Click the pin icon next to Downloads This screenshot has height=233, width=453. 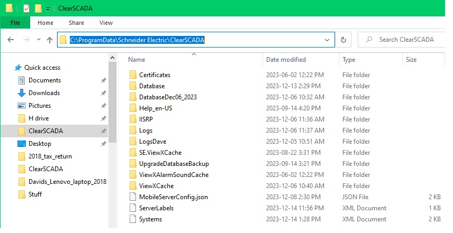[103, 93]
